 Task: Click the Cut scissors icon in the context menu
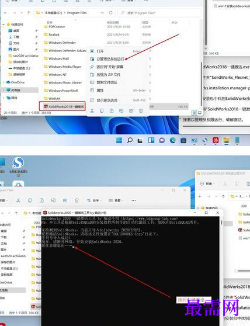tap(92, 110)
